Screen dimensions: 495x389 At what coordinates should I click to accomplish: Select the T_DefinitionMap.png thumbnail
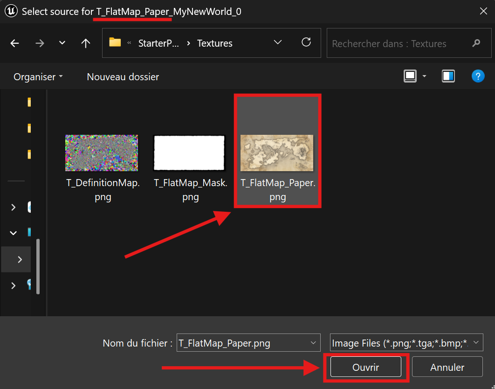[102, 153]
